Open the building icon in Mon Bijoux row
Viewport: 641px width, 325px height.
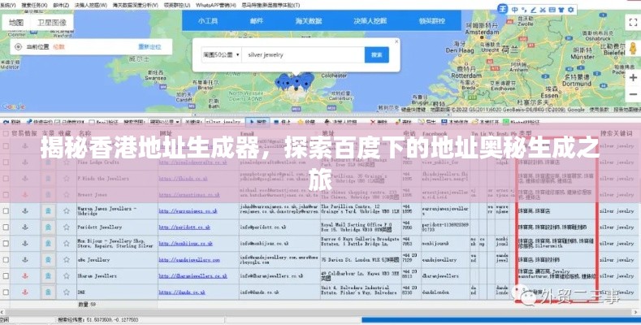[x=48, y=243]
